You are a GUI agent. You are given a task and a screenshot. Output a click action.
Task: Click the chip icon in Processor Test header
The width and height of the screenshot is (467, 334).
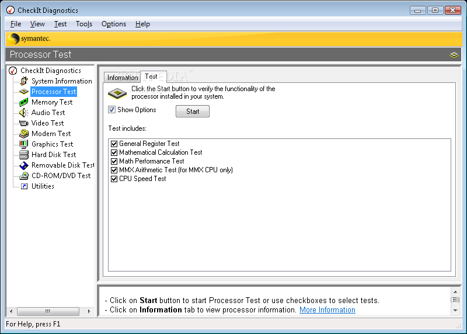454,55
